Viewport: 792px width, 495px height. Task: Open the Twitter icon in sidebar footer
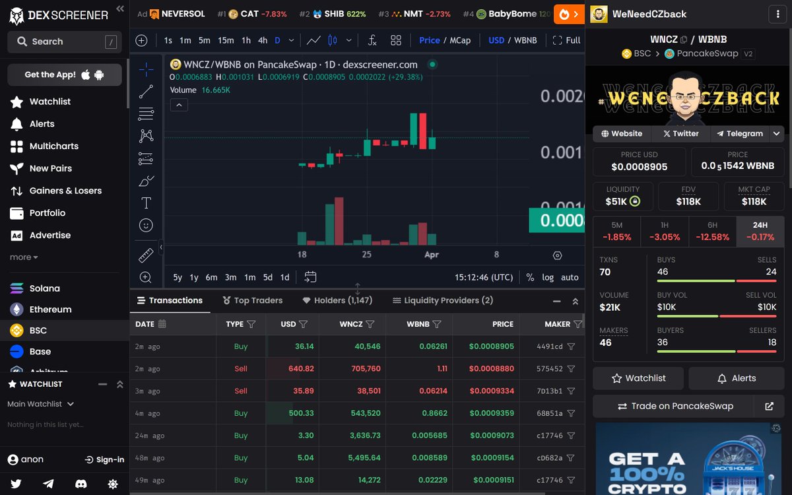point(16,484)
